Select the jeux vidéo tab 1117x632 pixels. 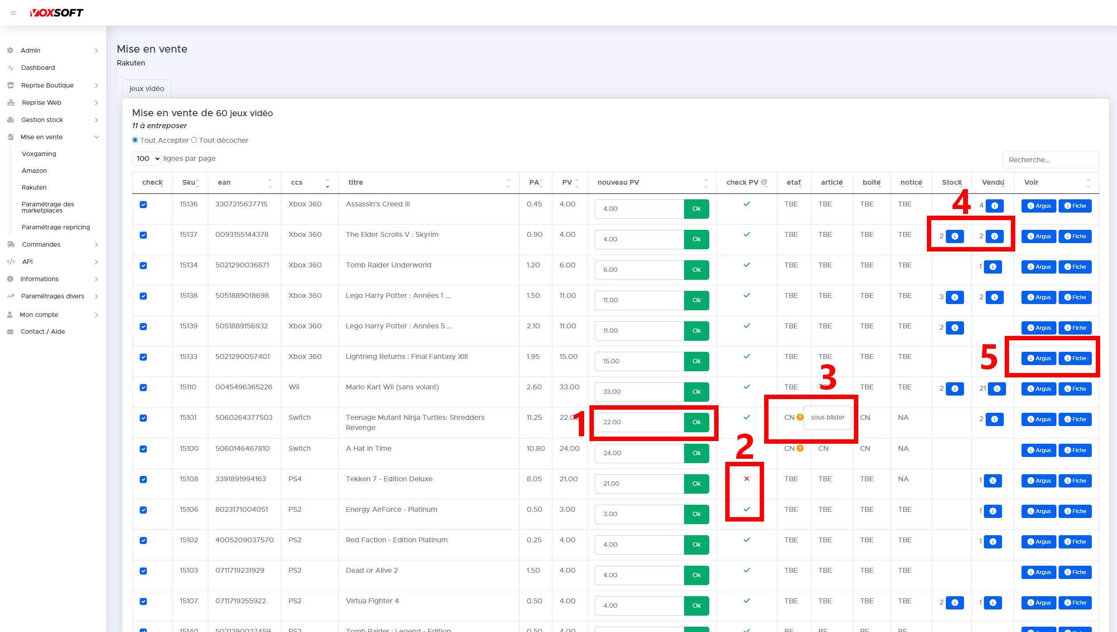click(146, 88)
